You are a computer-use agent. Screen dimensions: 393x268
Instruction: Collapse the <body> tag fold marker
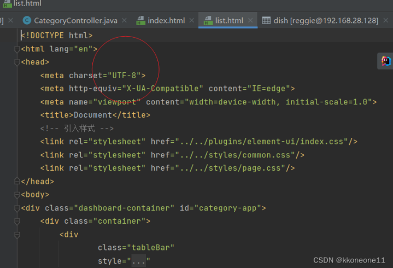pyautogui.click(x=17, y=195)
